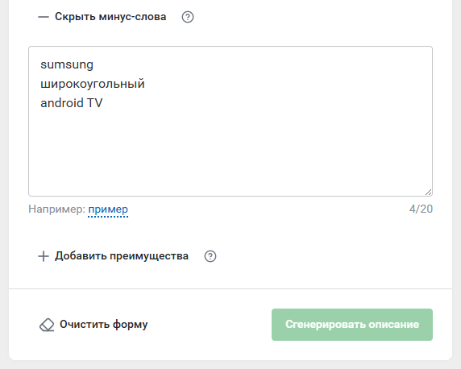Click the eraser icon near Очистить форму
The image size is (461, 369).
pos(47,325)
